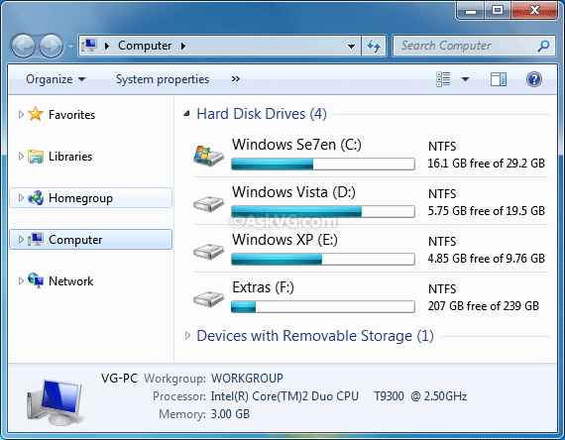Image resolution: width=565 pixels, height=440 pixels.
Task: Click 16.1 GB free of 29.2 GB
Action: 486,164
